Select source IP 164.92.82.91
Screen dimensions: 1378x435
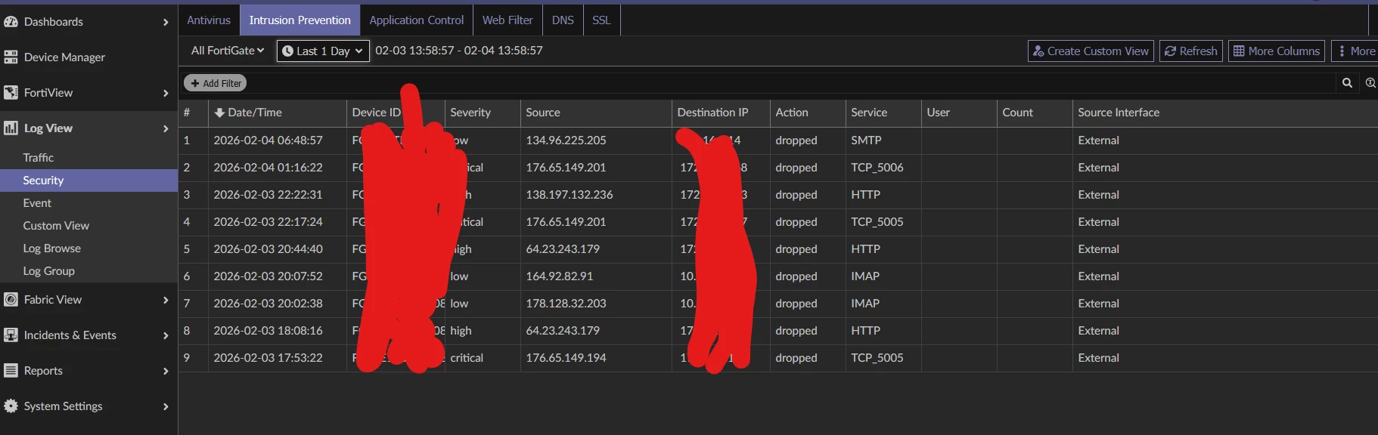(559, 276)
